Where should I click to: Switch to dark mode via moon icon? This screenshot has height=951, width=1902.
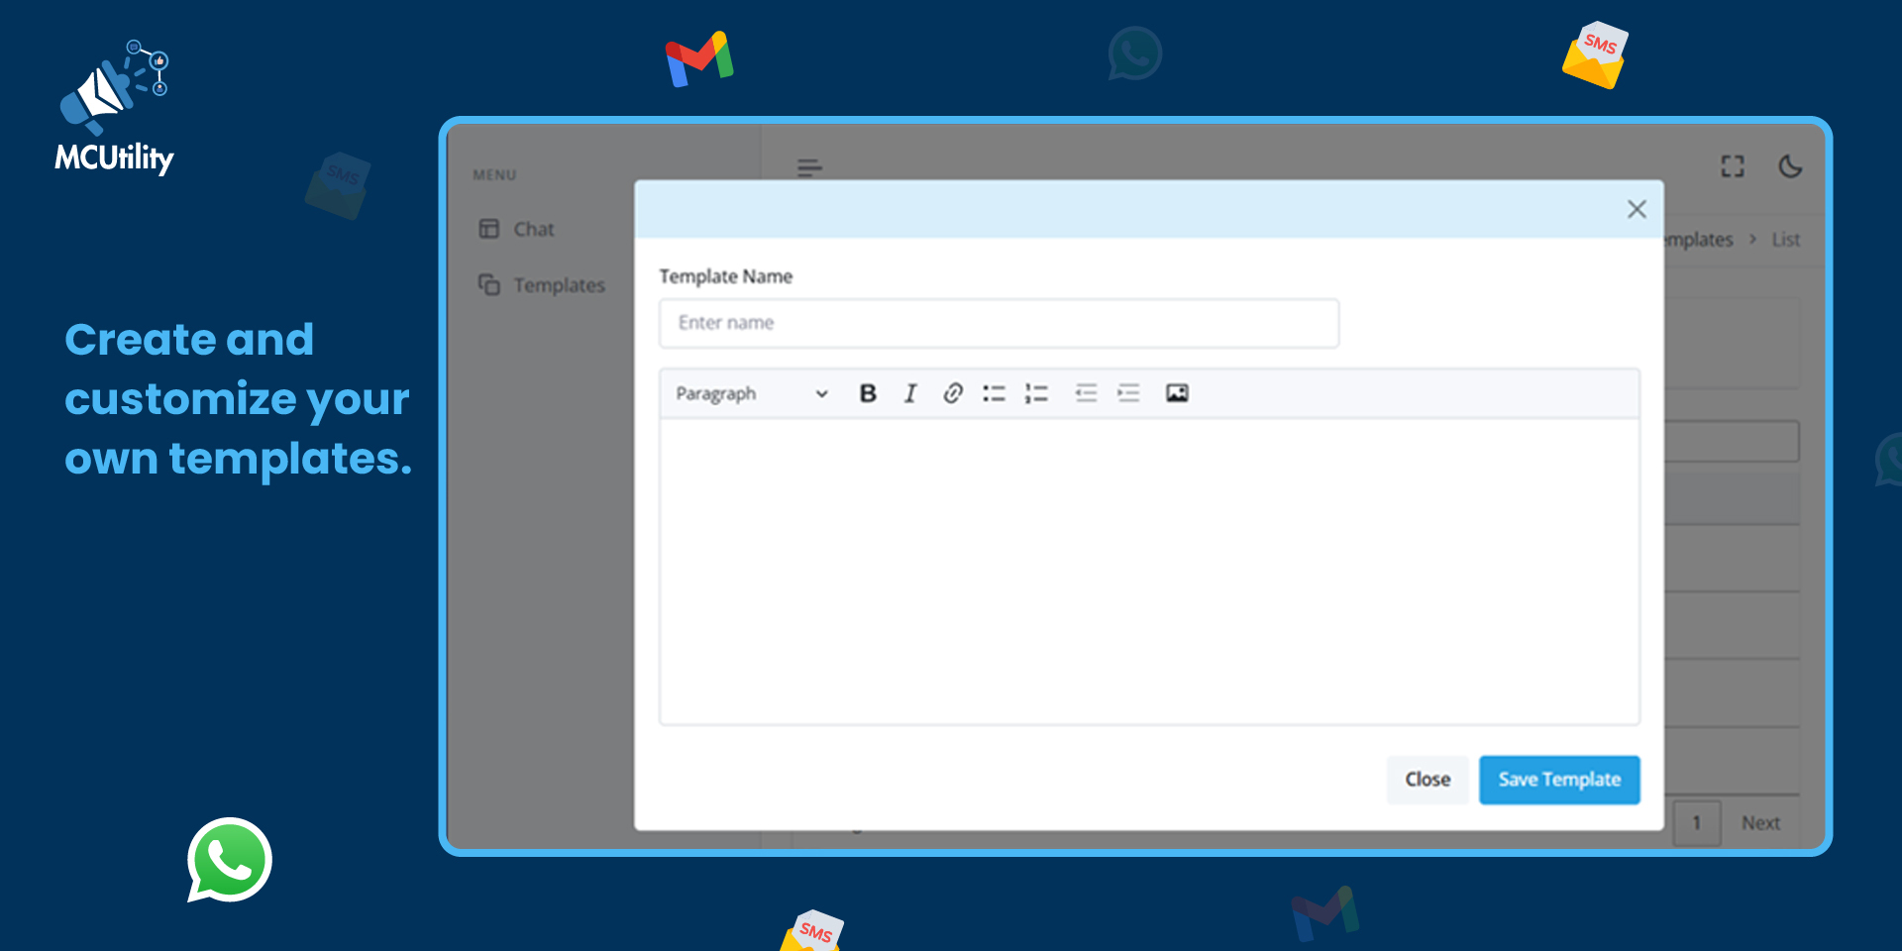1790,166
